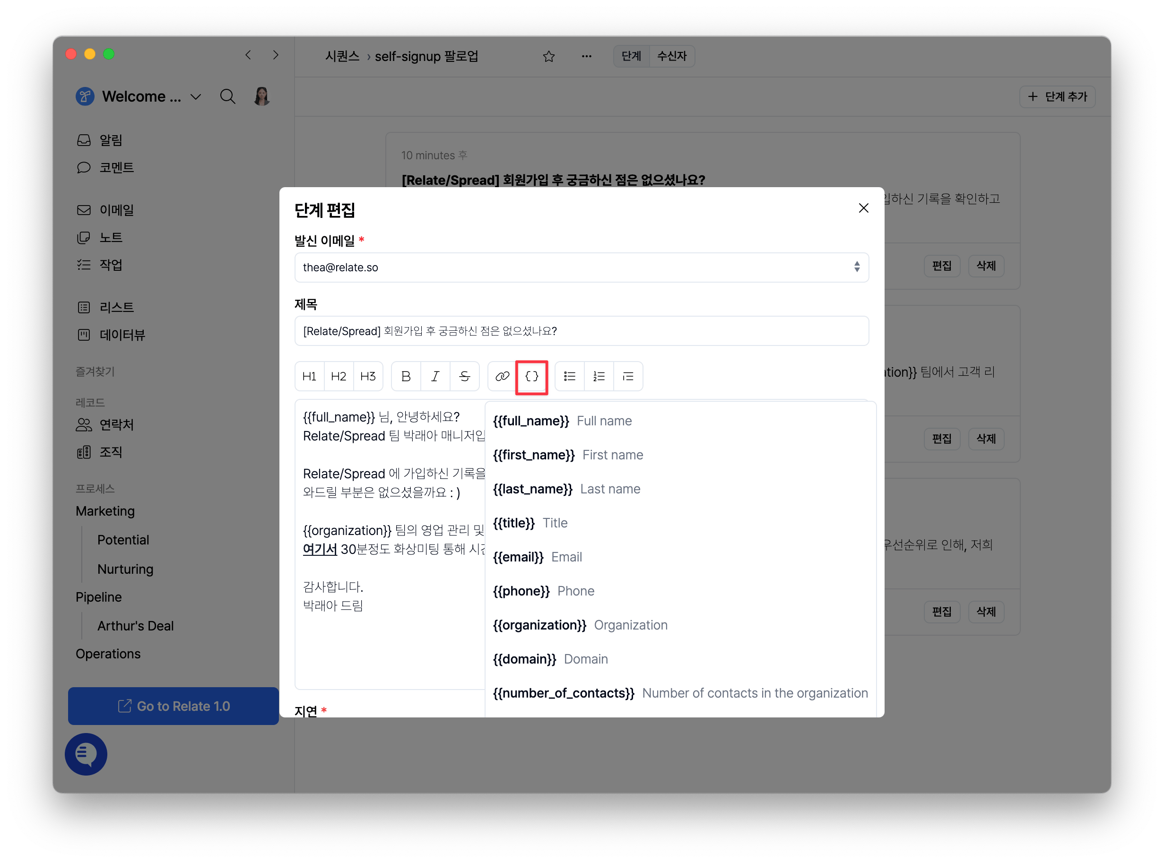Screen dimensions: 1164x863
Task: Open 리스트 in sidebar
Action: pos(105,307)
